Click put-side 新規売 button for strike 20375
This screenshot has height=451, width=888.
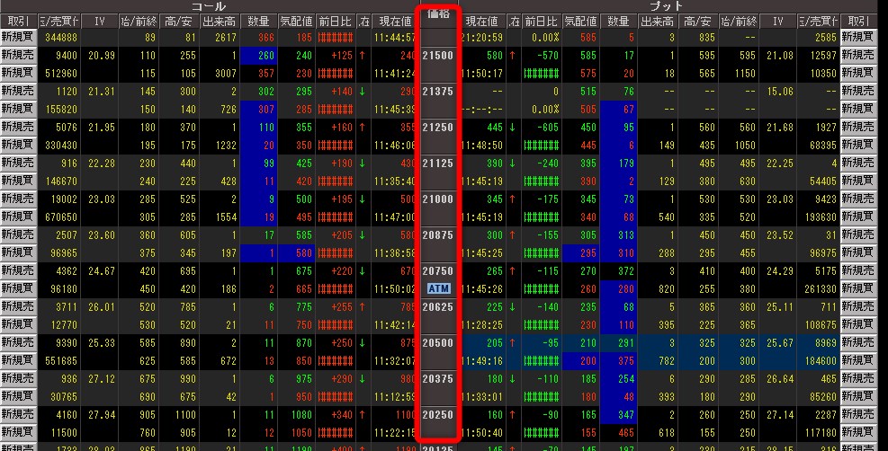coord(858,378)
